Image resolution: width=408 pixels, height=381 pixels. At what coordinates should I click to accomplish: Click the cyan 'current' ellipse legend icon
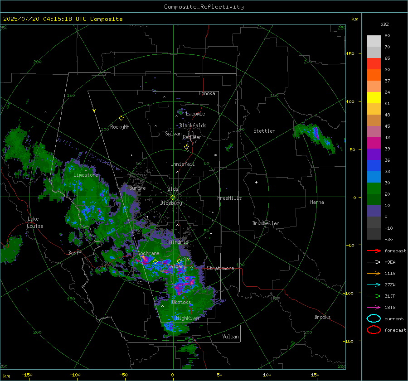coord(374,318)
